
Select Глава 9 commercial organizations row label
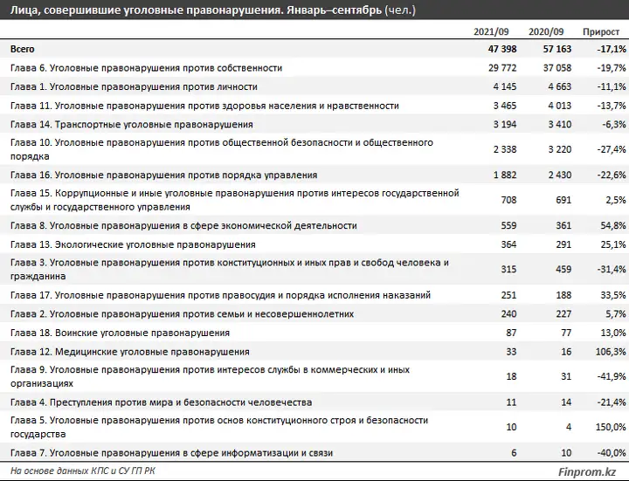(211, 377)
